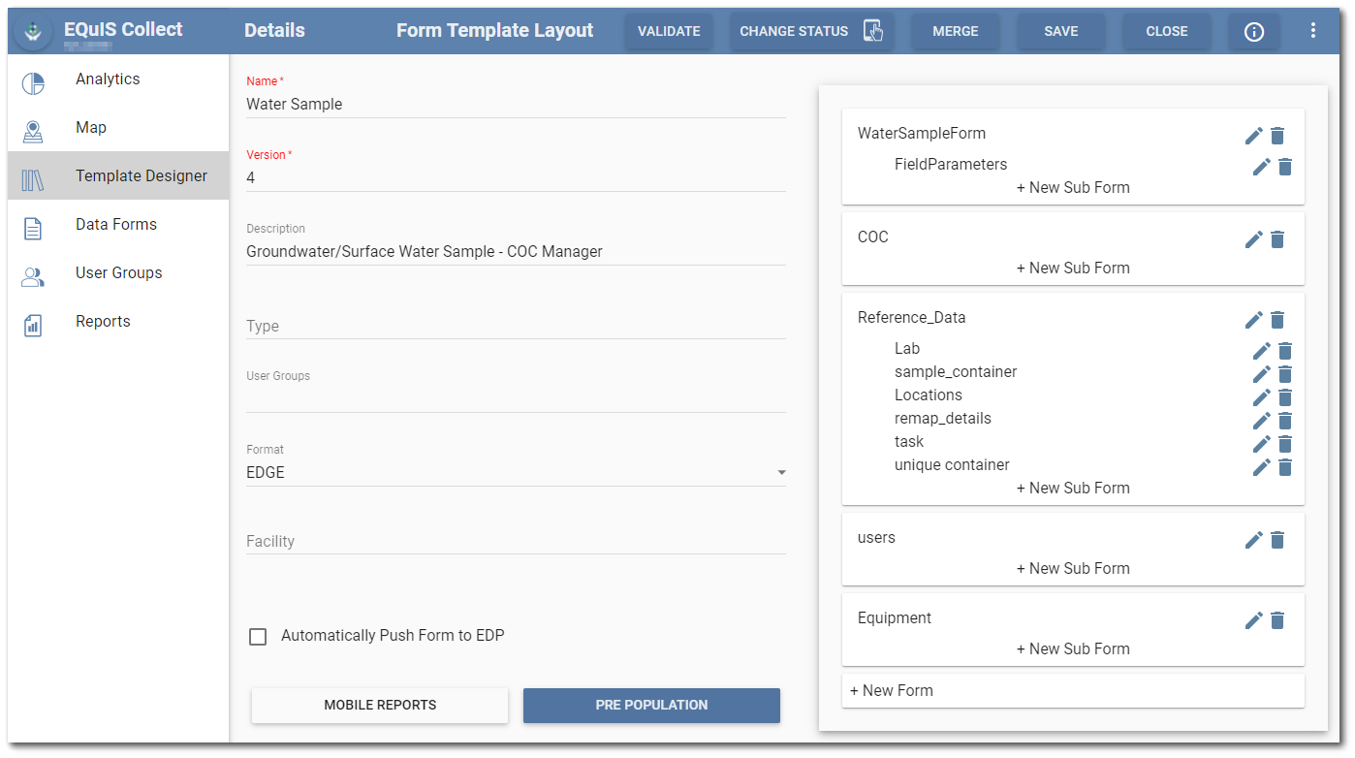Click the CLOSE button in the header
Viewport: 1355px width, 758px height.
(1167, 31)
